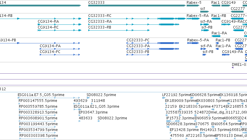Screen dimensions: 247x140
Task: Click transcript label Rac1-RA
Action: [x=219, y=33]
